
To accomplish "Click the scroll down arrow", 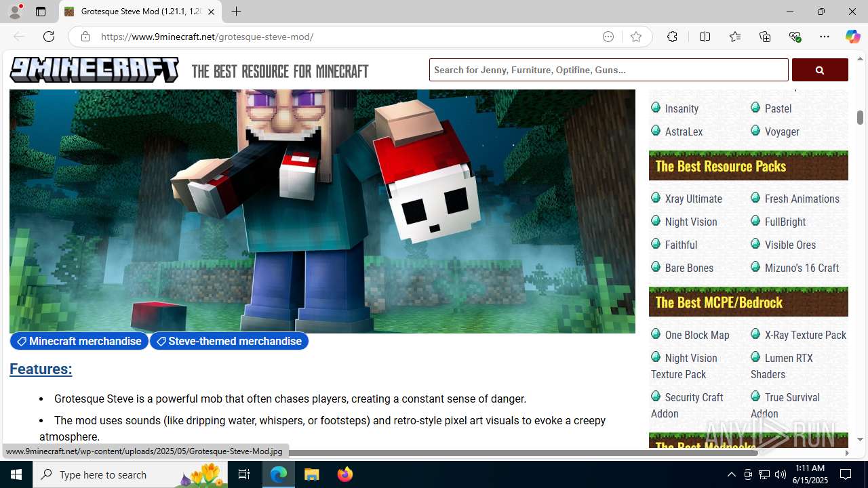I will [x=860, y=439].
